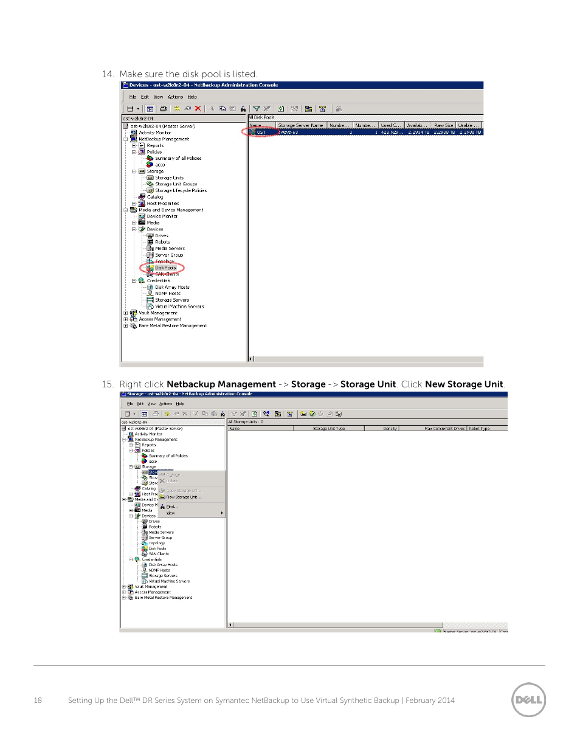Select Catalog in Devices console tree

pyautogui.click(x=155, y=197)
